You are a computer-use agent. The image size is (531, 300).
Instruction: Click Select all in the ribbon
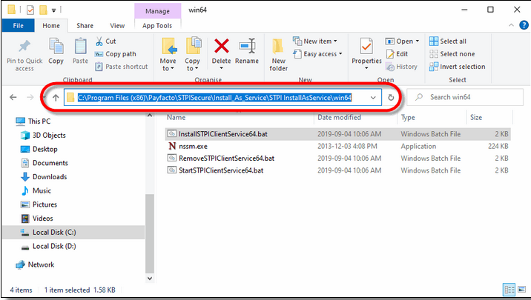[452, 41]
